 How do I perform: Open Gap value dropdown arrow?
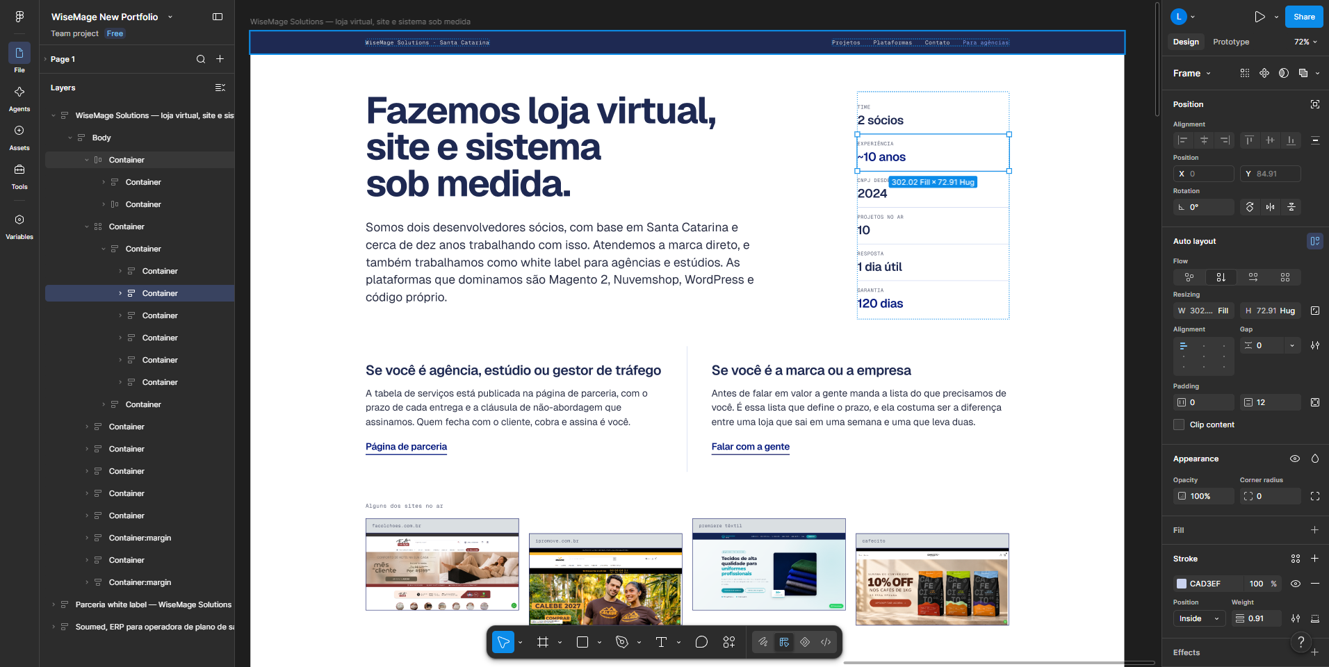[x=1292, y=345]
